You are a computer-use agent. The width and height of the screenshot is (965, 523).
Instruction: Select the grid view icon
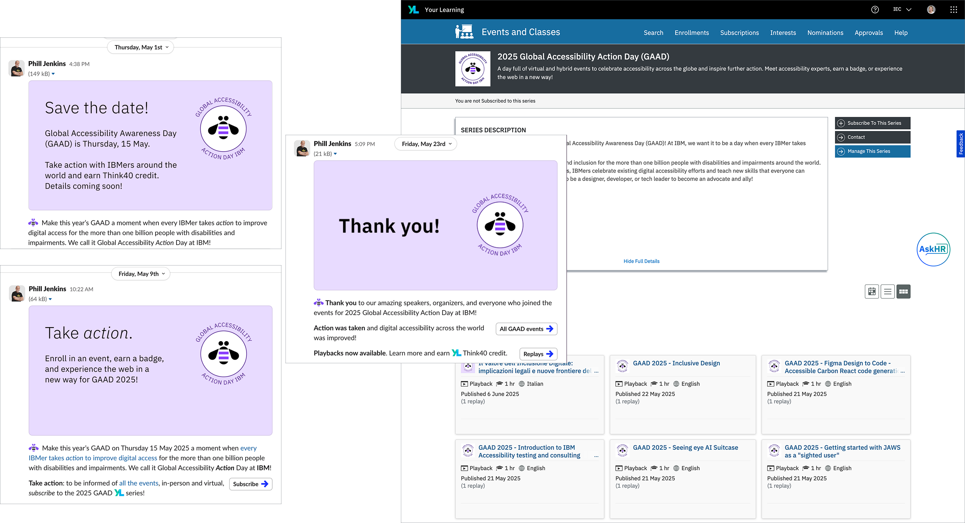click(903, 291)
